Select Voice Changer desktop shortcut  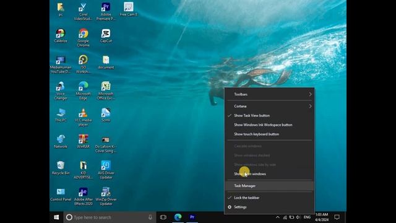(61, 91)
